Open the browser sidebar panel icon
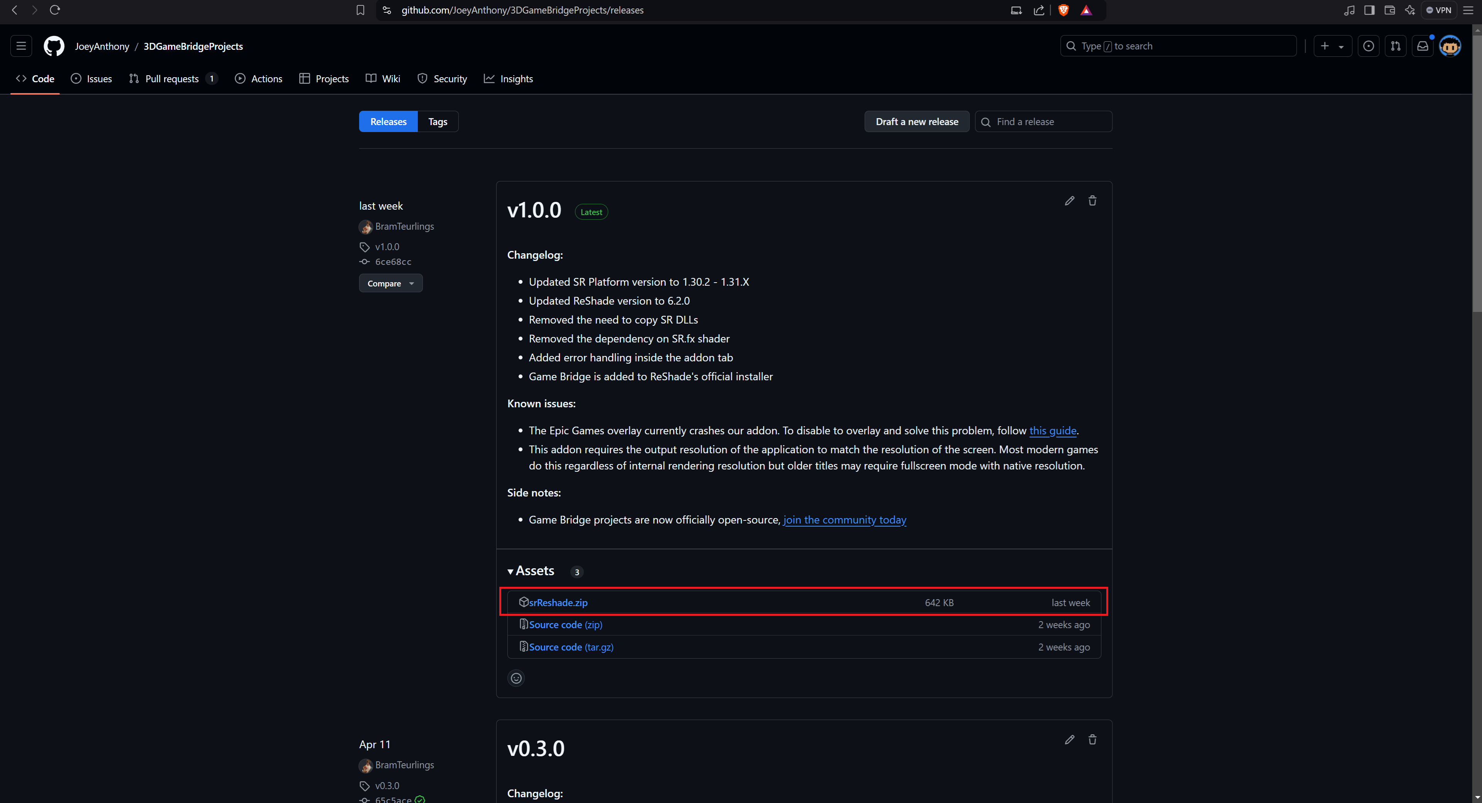 pyautogui.click(x=1369, y=10)
